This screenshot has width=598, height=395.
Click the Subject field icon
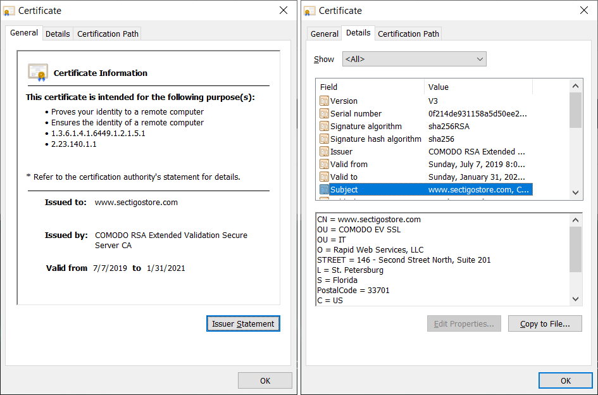324,189
